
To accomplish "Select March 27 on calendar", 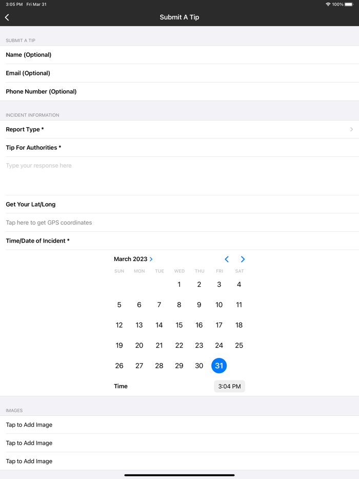I will click(139, 366).
